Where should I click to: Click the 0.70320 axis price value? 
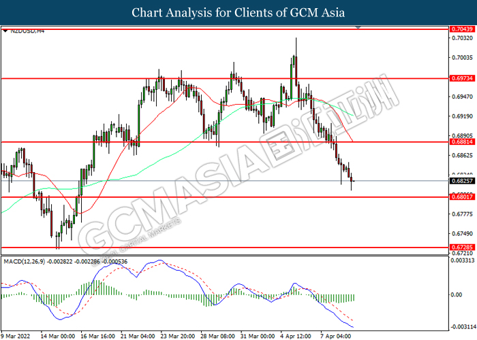point(462,38)
